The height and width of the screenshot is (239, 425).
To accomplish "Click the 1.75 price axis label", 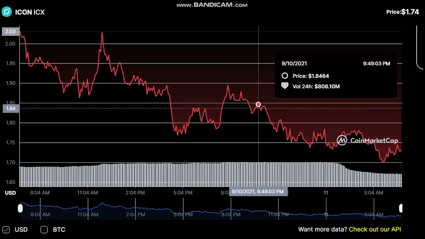I will pos(10,143).
